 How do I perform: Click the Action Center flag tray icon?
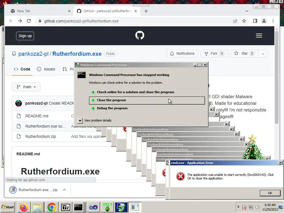[x=244, y=207]
